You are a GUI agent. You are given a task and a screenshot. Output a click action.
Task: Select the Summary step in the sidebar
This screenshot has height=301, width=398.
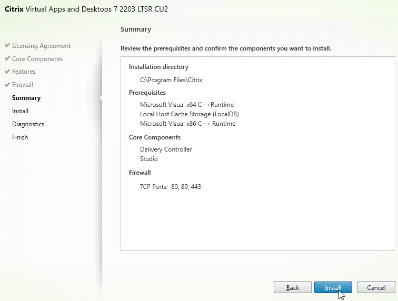[x=26, y=98]
